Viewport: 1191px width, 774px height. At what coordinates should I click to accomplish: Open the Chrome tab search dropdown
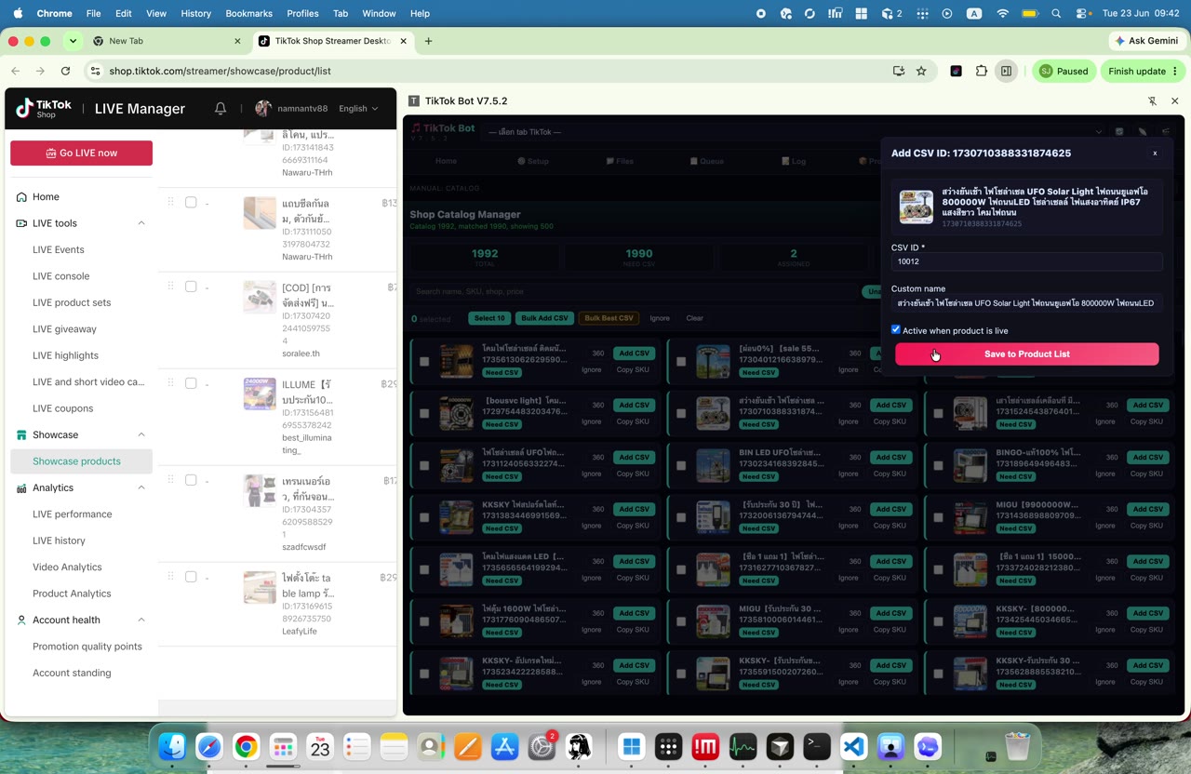[x=73, y=41]
